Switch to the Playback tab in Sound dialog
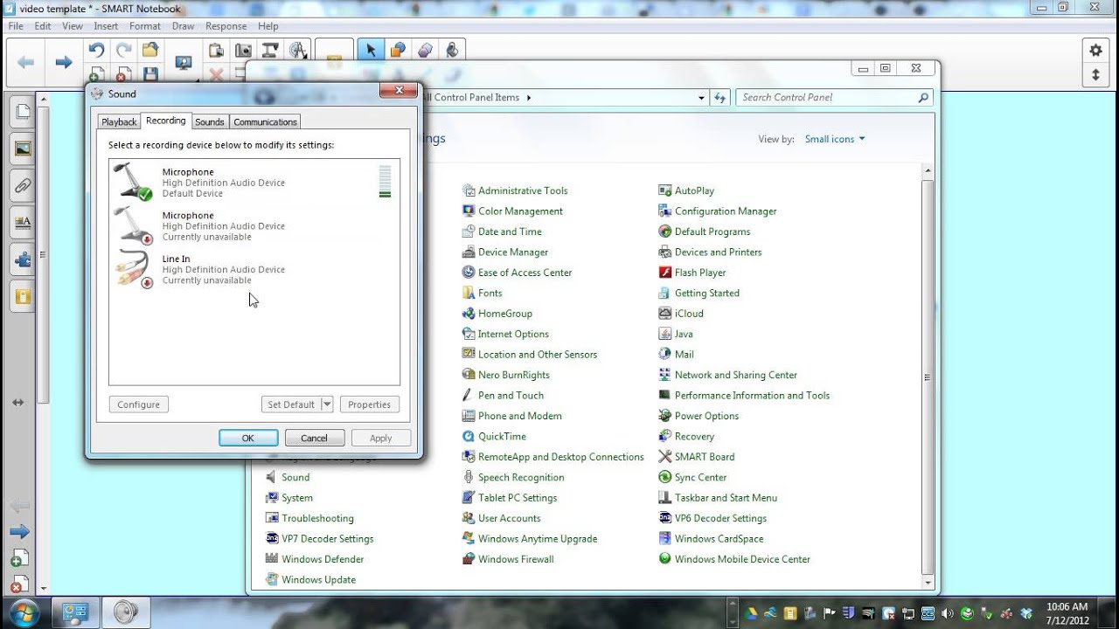This screenshot has width=1119, height=629. pos(118,121)
